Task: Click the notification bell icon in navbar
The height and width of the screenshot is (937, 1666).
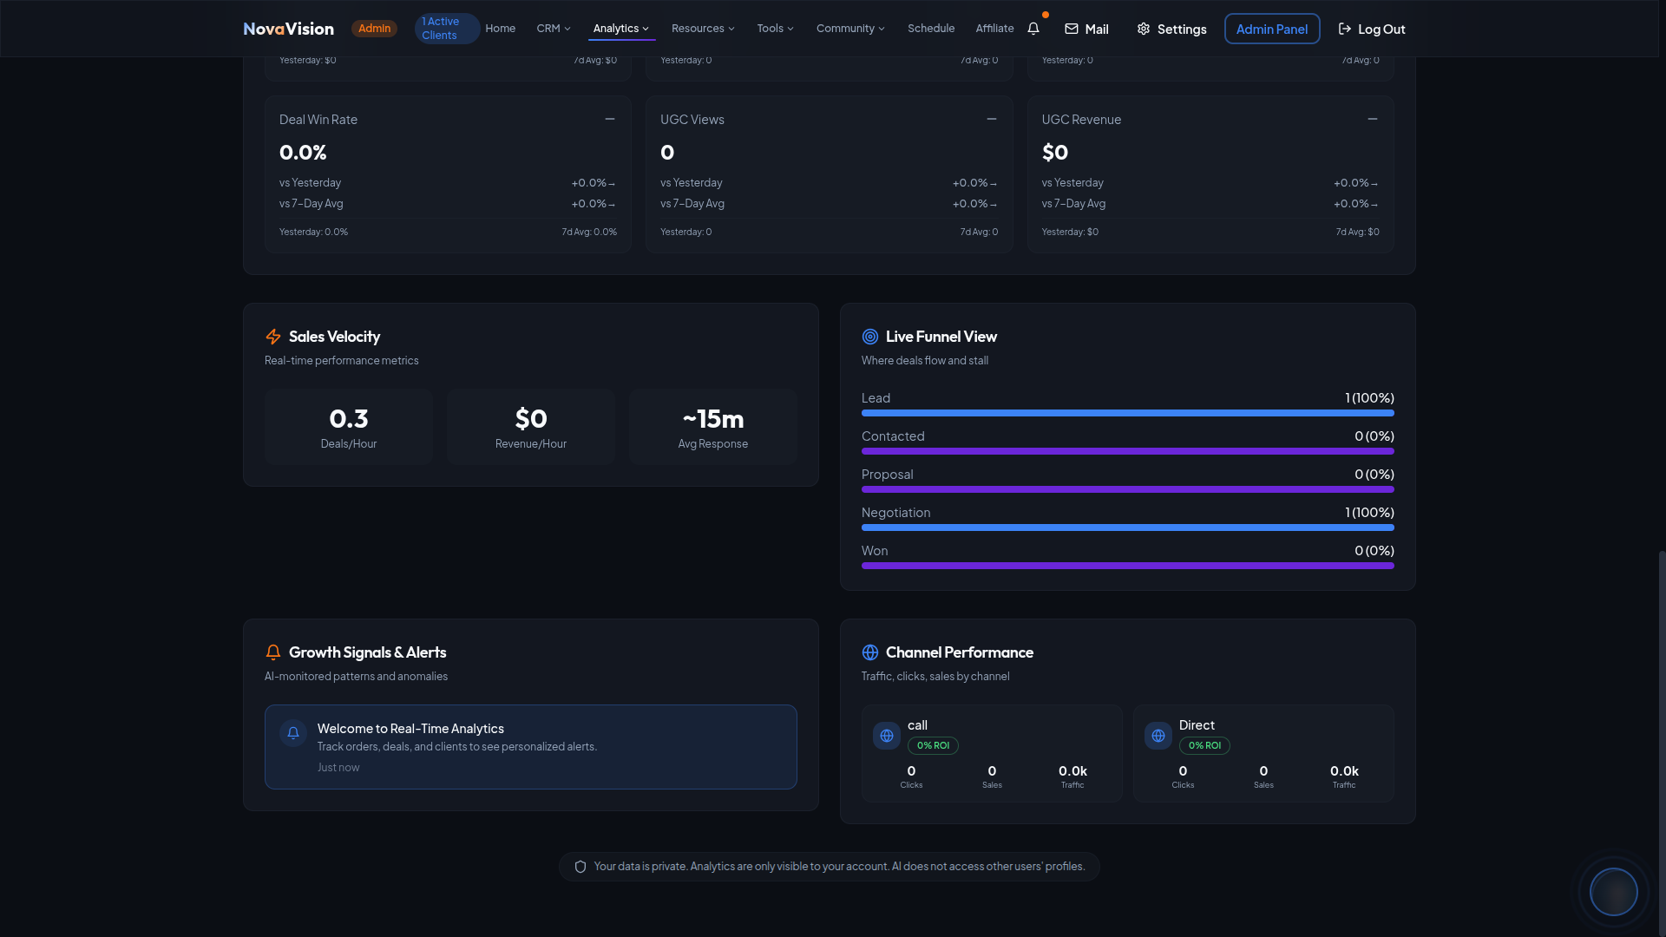Action: click(x=1033, y=29)
